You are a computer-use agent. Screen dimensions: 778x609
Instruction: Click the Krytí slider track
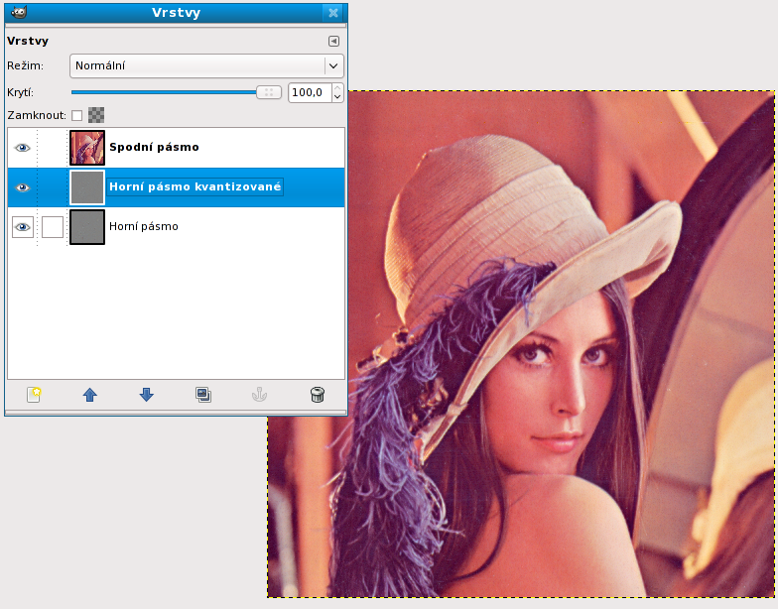[164, 92]
